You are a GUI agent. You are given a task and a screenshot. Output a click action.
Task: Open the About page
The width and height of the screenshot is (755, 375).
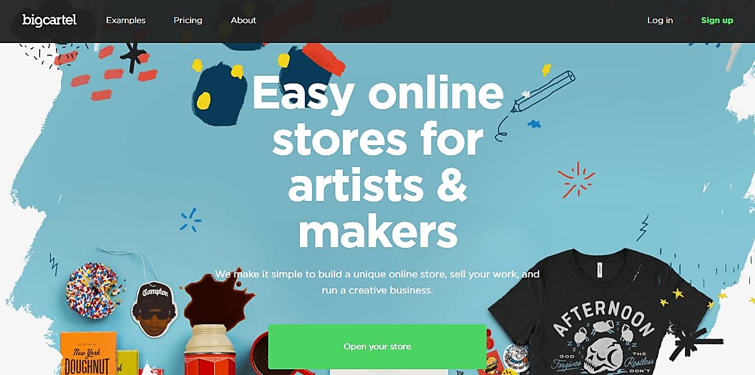[243, 20]
